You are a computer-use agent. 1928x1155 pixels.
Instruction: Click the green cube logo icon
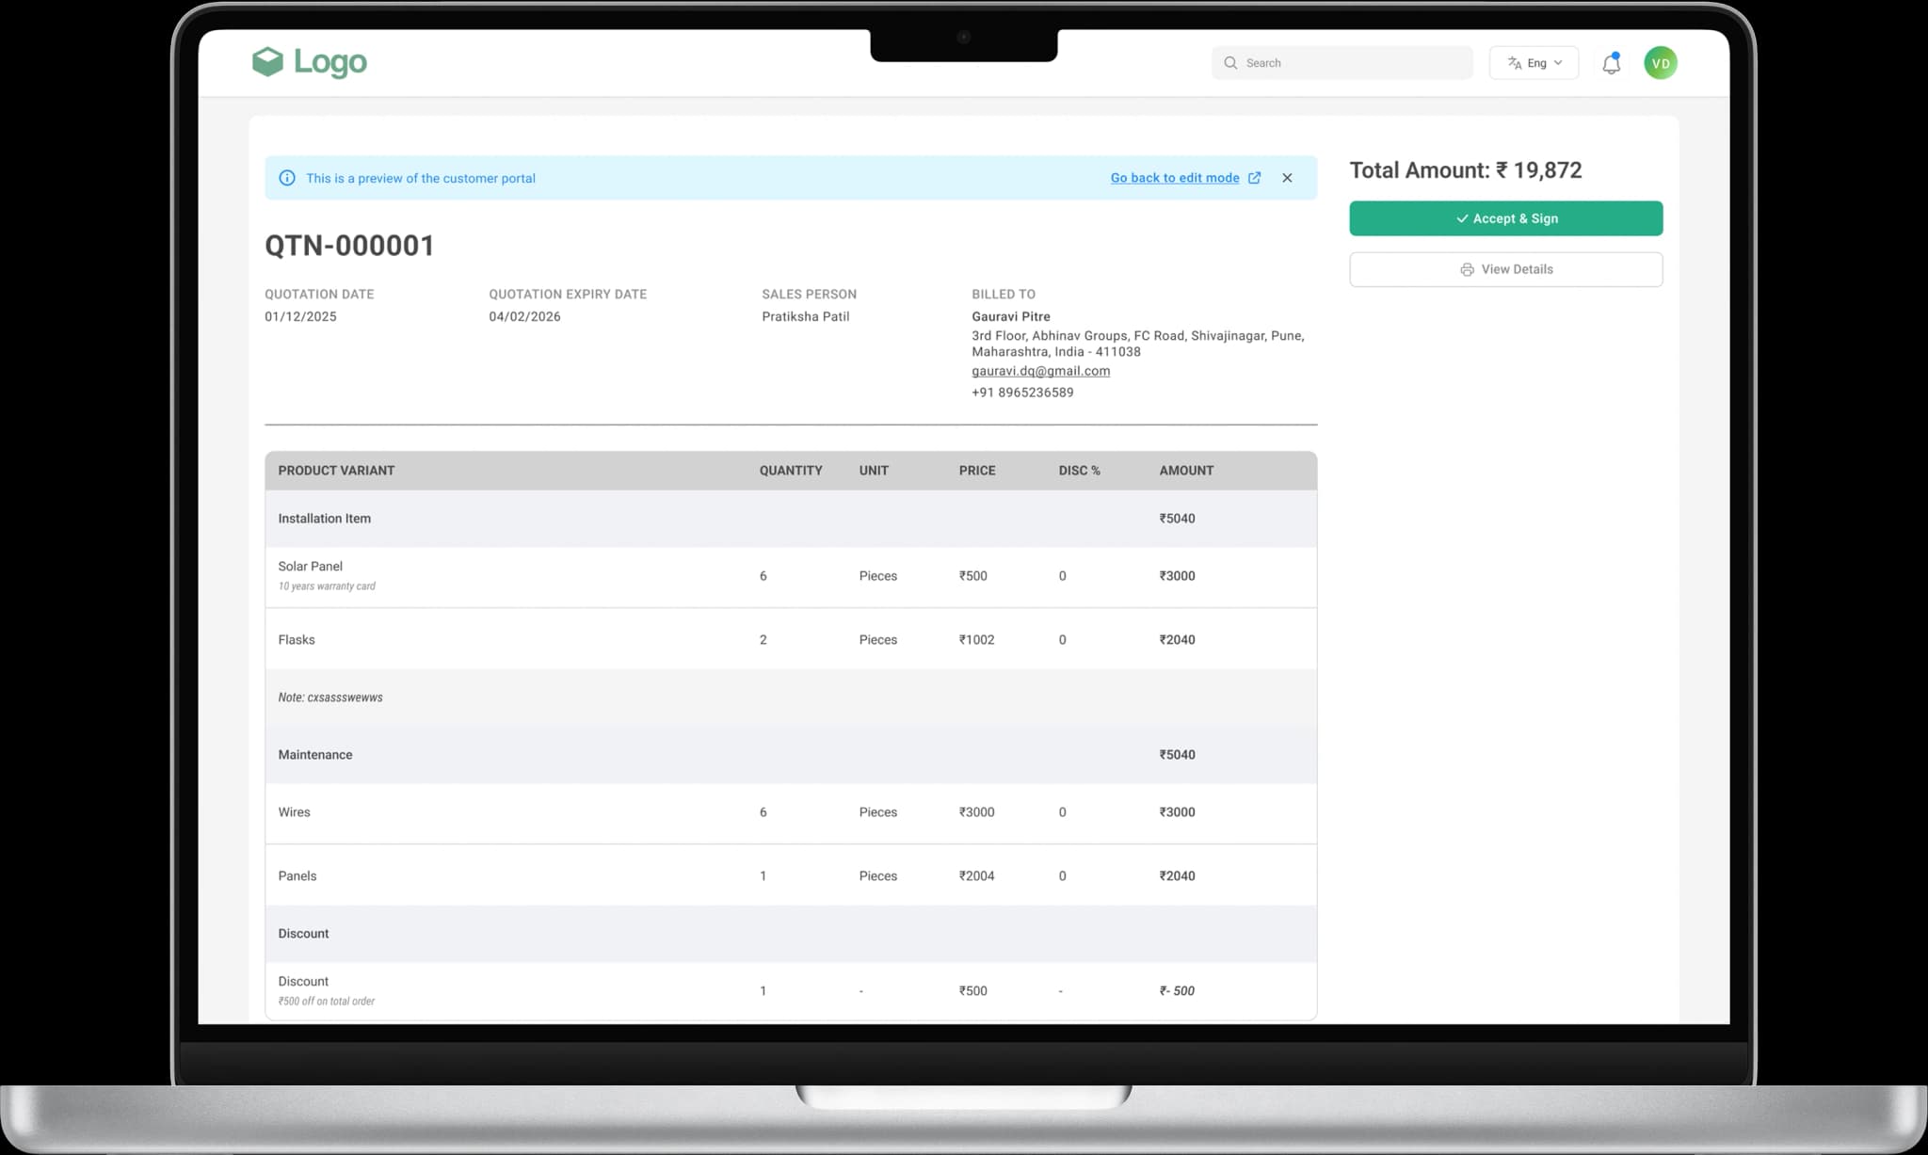pyautogui.click(x=267, y=62)
